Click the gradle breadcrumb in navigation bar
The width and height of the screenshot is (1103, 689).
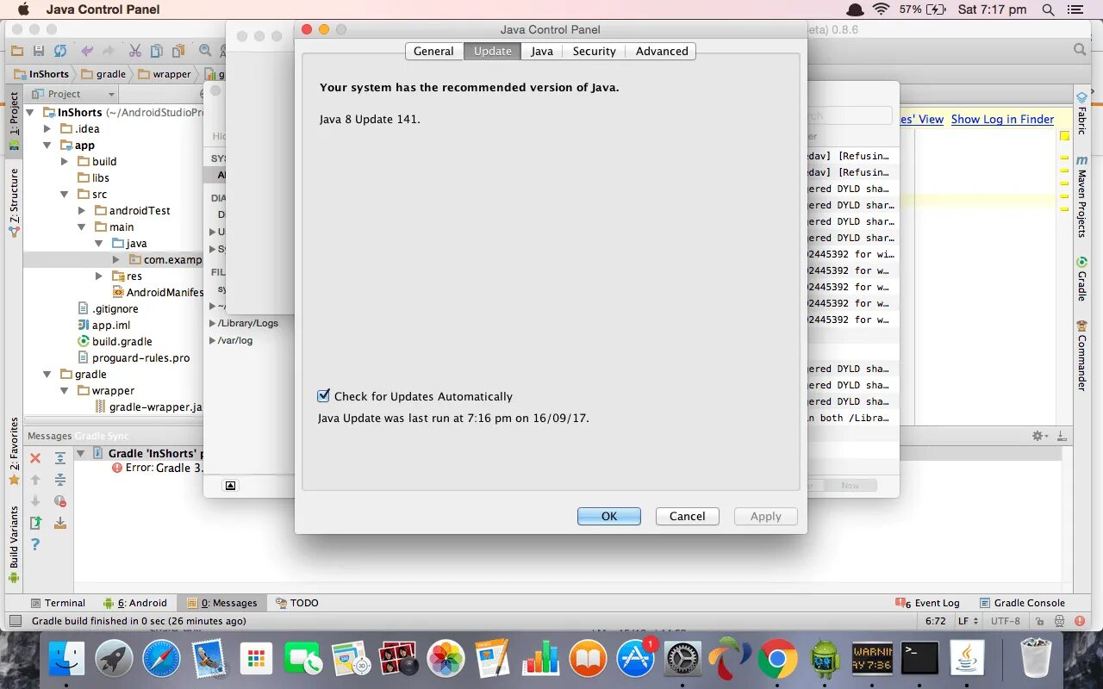click(x=103, y=74)
